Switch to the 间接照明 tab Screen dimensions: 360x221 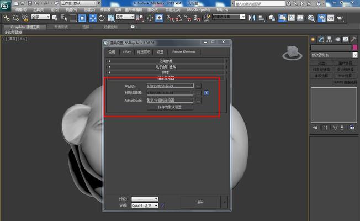point(144,52)
